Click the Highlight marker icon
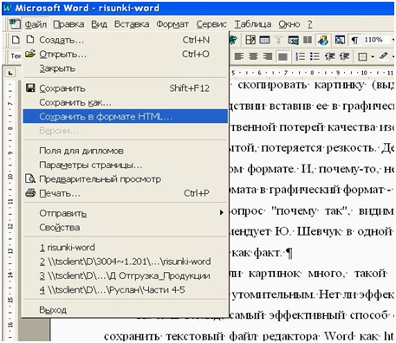Image resolution: width=396 pixels, height=343 pixels. pos(383,55)
